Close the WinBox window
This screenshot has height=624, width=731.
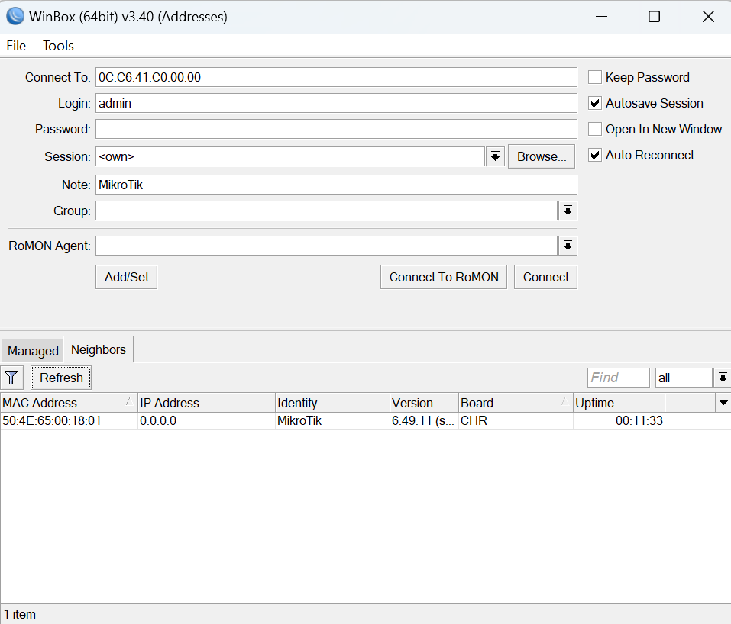click(x=708, y=16)
